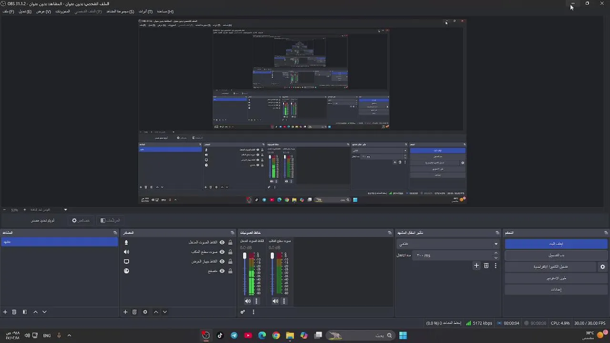Open scene filters icon in Scenes panel
This screenshot has height=343, width=610.
pyautogui.click(x=25, y=312)
